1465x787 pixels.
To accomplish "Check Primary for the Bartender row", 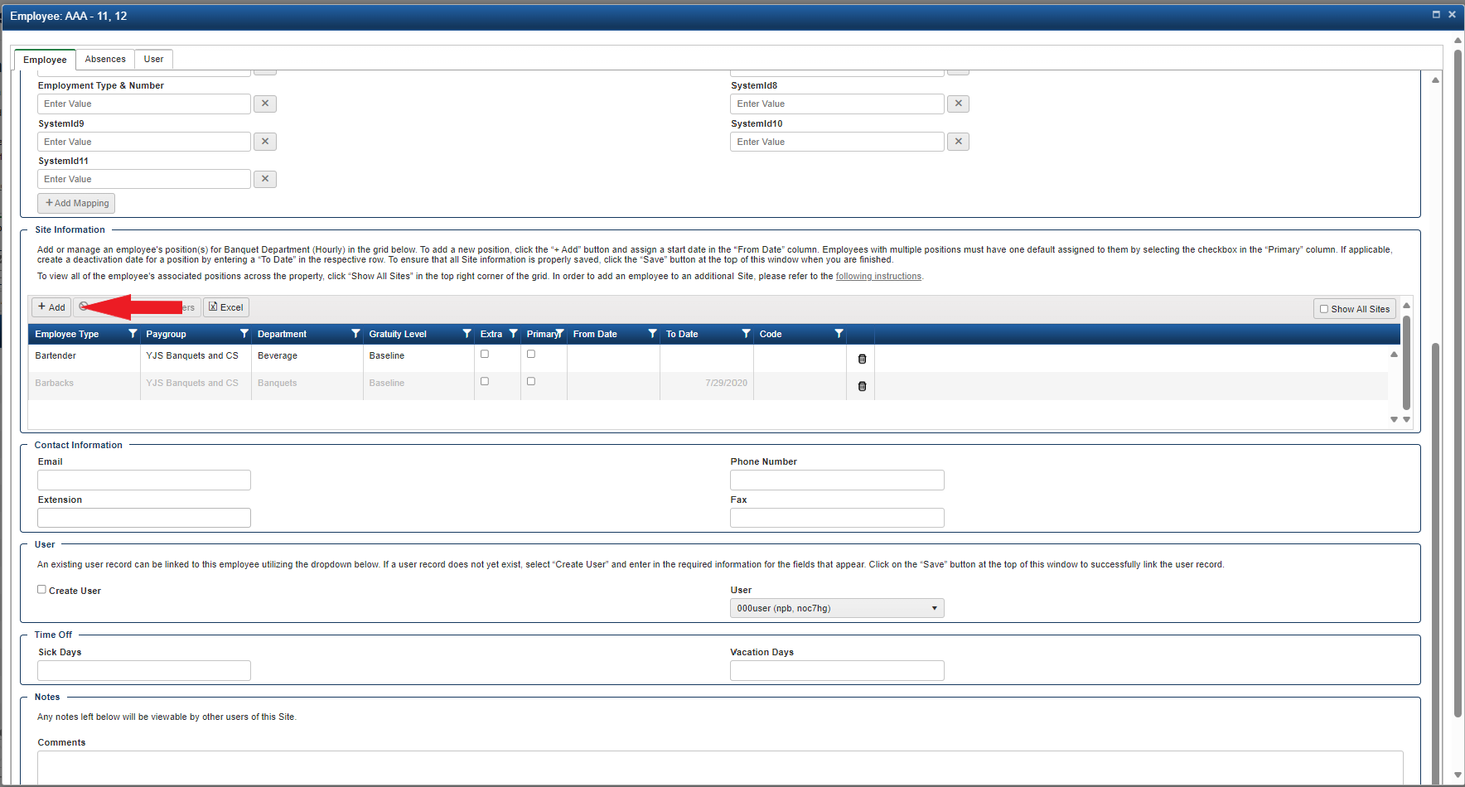I will tap(531, 354).
